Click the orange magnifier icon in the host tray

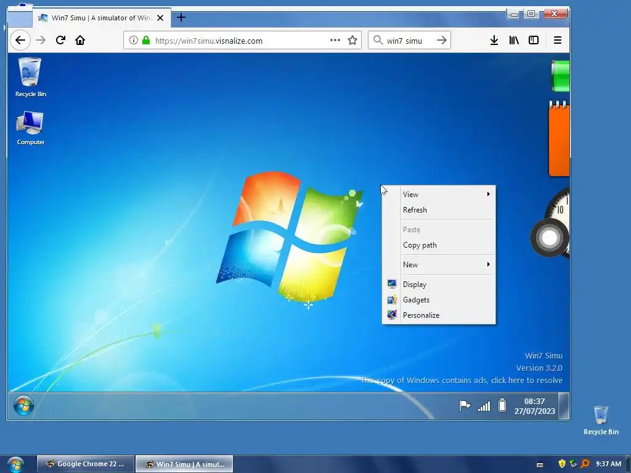[x=585, y=464]
